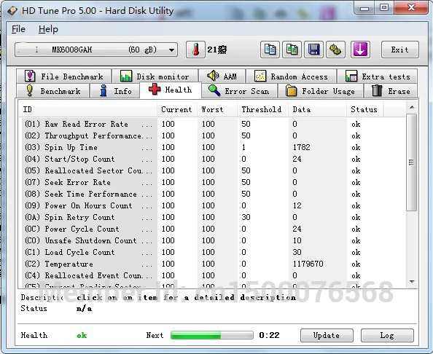Open the MK6008GAH drive dropdown
This screenshot has height=354, width=433.
(x=96, y=50)
